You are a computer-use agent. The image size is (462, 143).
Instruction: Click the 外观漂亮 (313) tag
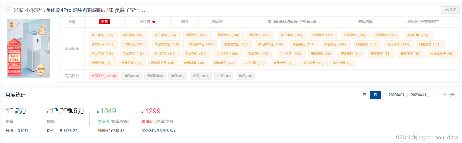(x=355, y=35)
